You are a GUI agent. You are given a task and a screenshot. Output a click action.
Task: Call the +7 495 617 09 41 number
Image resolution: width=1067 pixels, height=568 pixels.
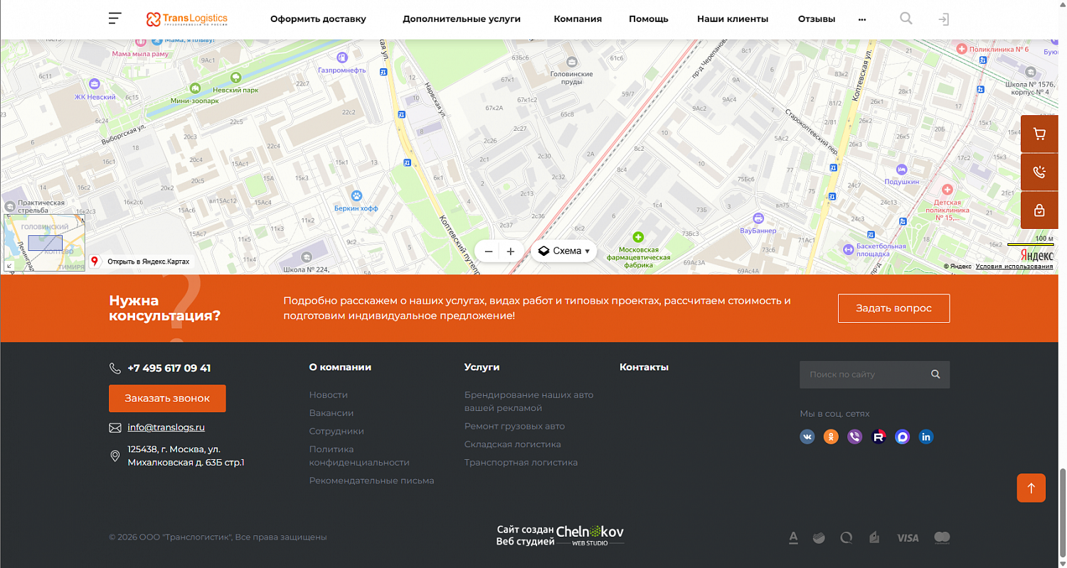169,368
